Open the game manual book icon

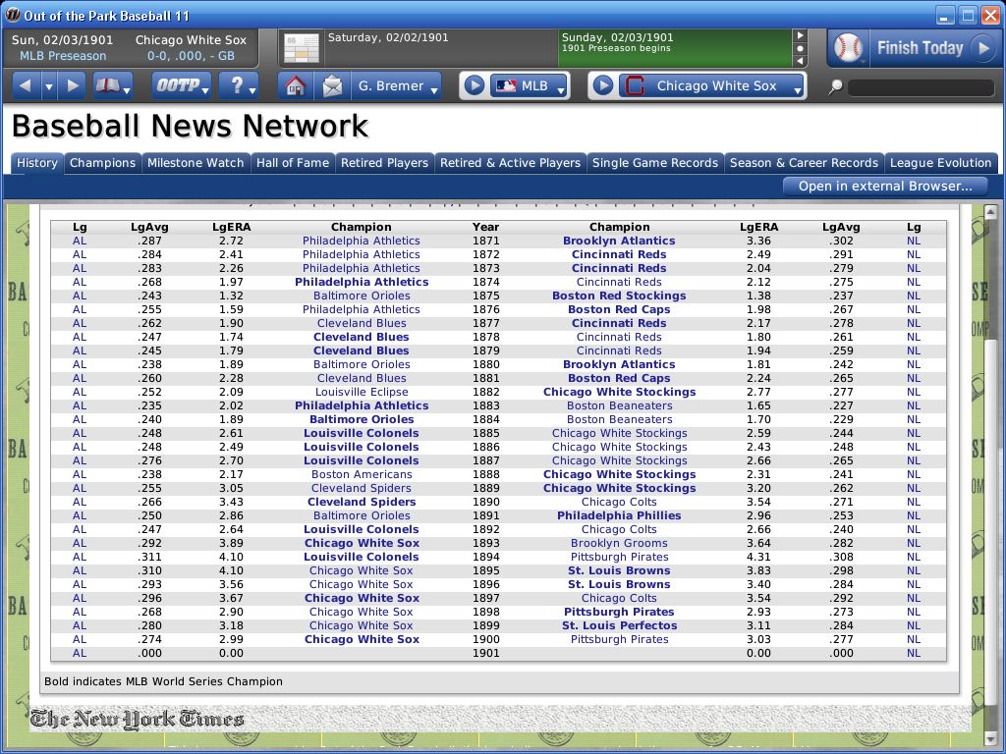110,85
